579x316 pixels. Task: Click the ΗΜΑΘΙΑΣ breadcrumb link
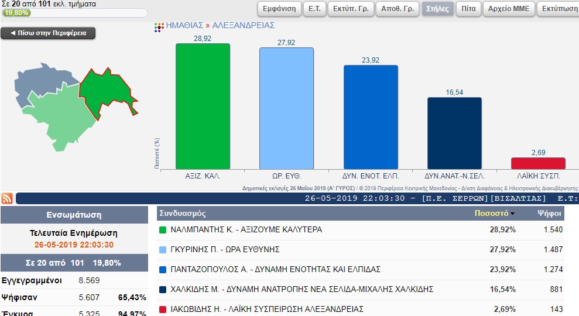coord(184,26)
